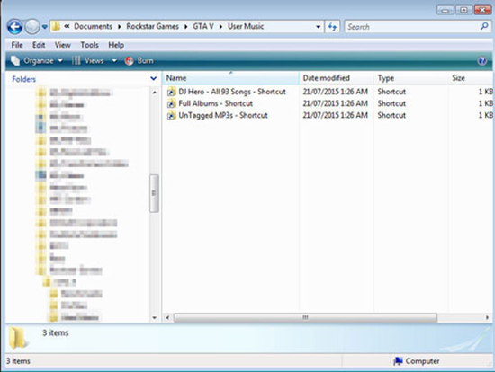Click the Views layout icon

(x=76, y=60)
